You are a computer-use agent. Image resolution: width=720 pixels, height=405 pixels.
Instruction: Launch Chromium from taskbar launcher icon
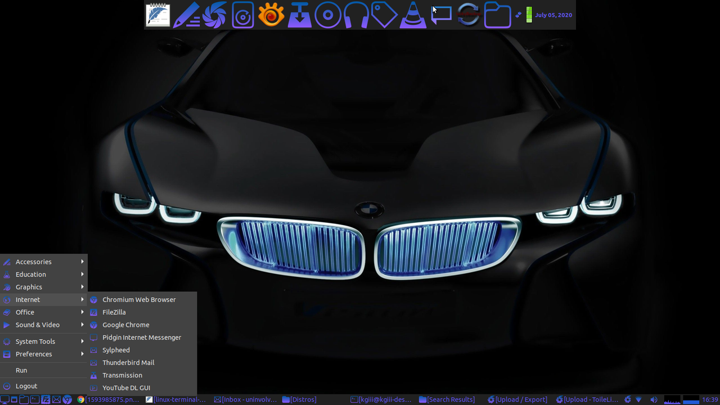point(67,399)
